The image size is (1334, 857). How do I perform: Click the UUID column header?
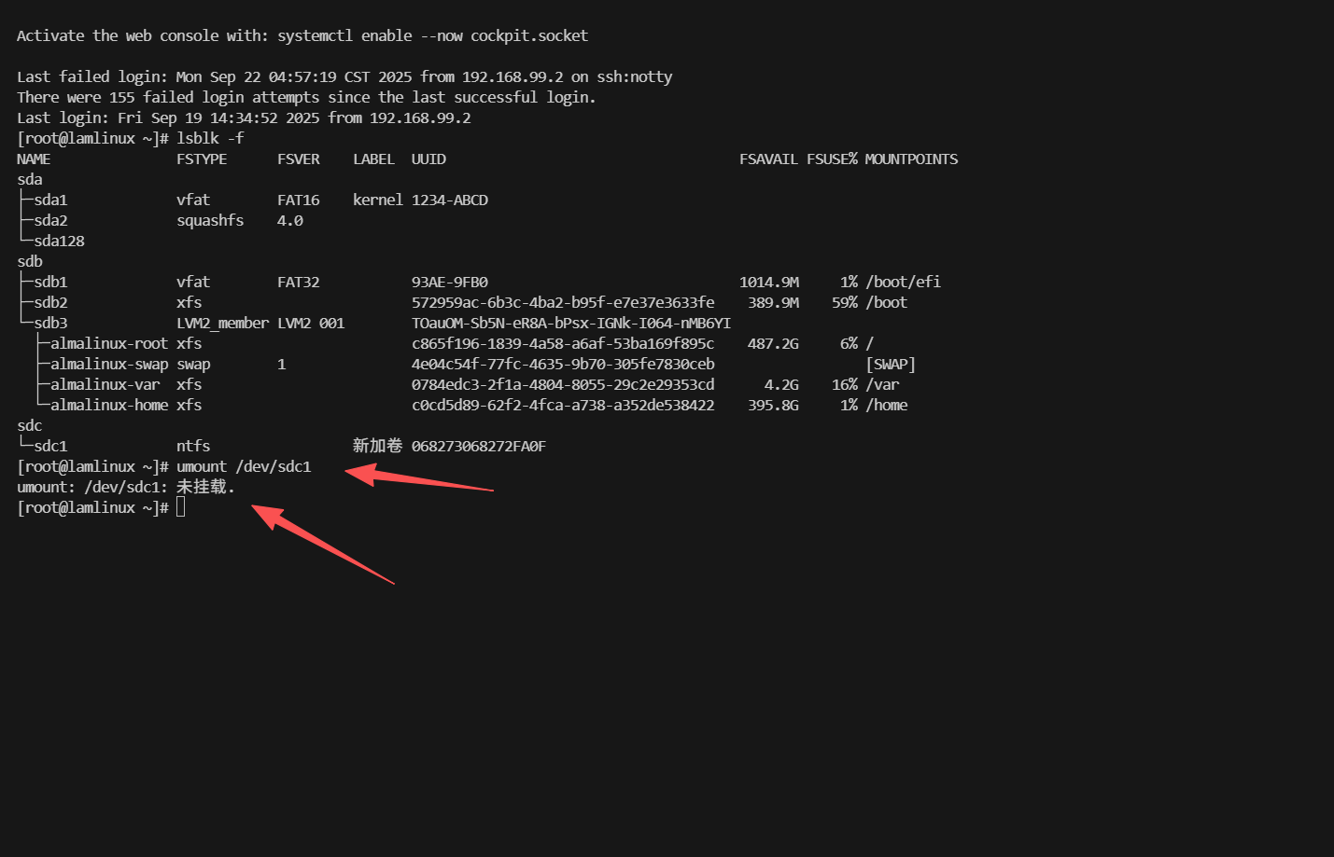pyautogui.click(x=428, y=159)
